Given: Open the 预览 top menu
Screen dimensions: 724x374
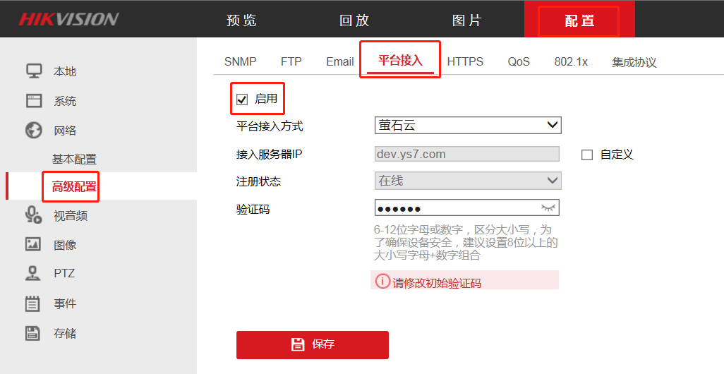Looking at the screenshot, I should coord(241,20).
